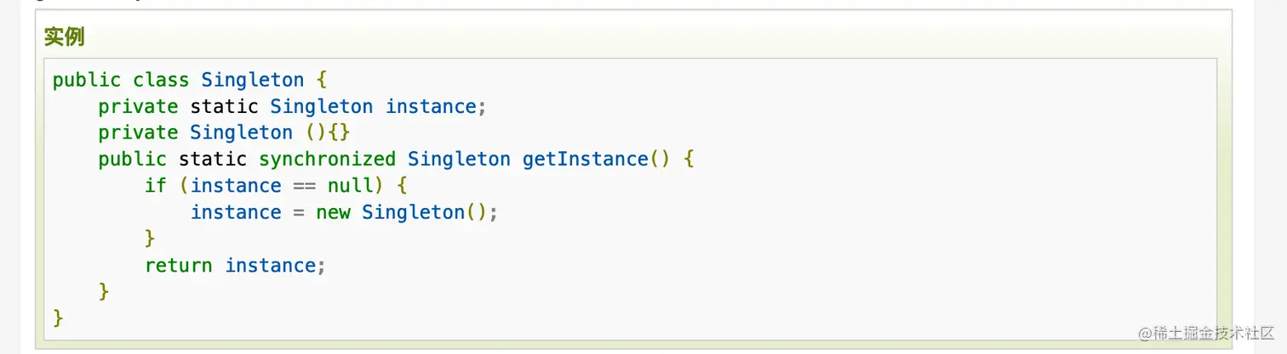Screen dimensions: 1287x354
Task: Click the getInstance method name
Action: (x=585, y=159)
